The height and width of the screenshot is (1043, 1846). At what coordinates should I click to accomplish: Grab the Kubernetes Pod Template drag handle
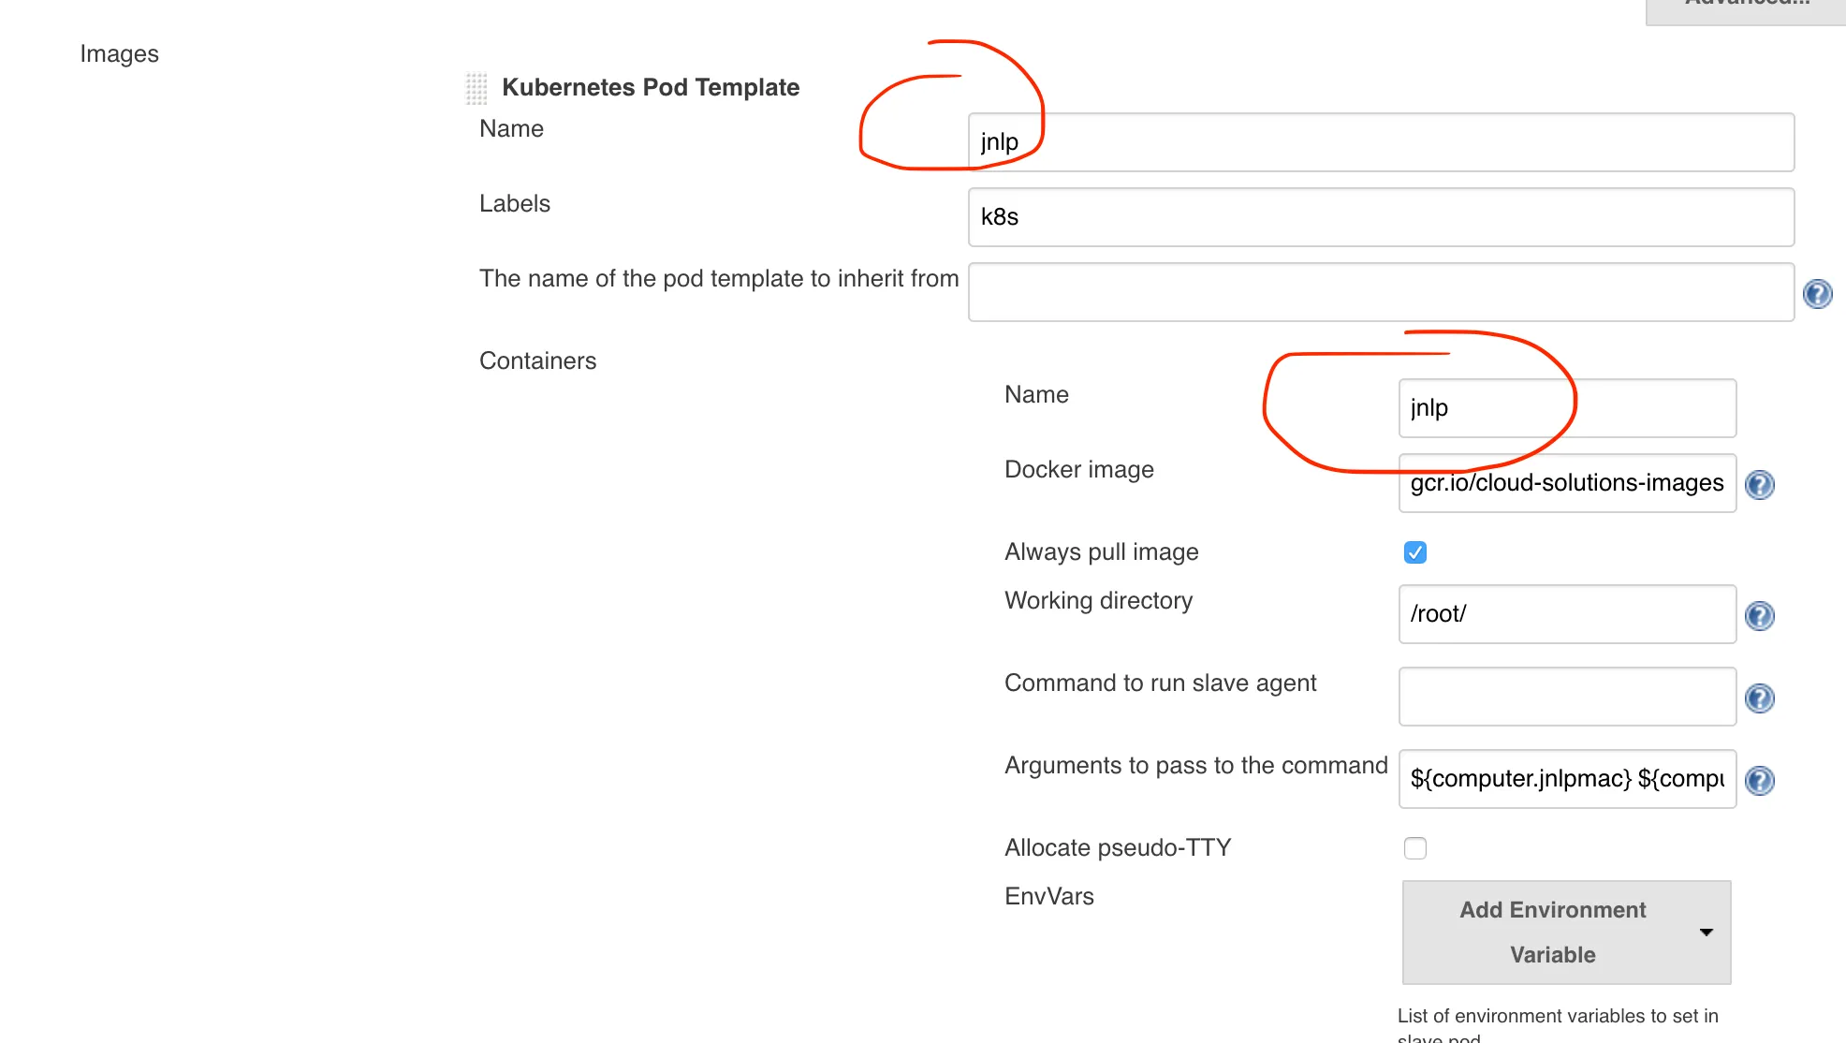476,88
